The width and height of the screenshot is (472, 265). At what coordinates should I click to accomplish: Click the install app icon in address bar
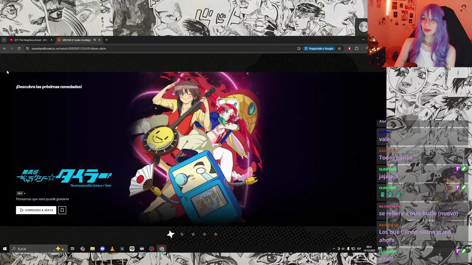(x=299, y=48)
